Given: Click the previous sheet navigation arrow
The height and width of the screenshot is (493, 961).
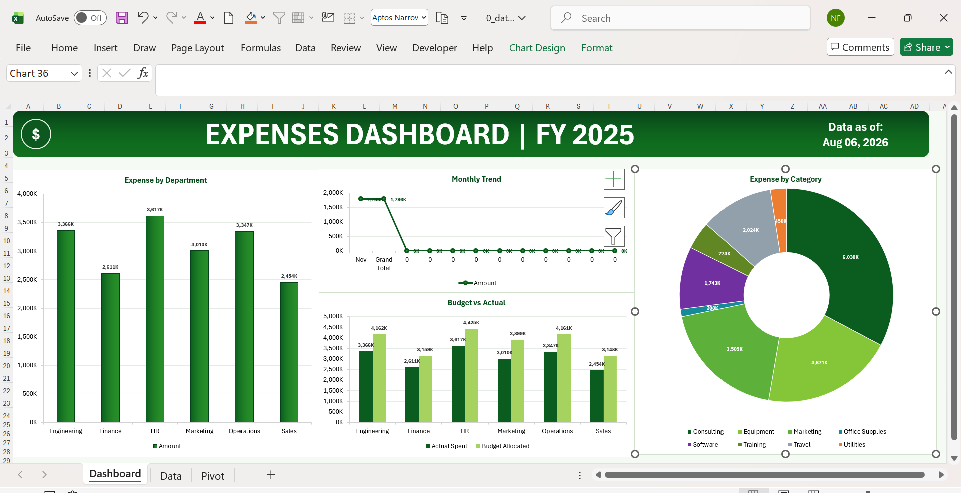Looking at the screenshot, I should click(20, 475).
